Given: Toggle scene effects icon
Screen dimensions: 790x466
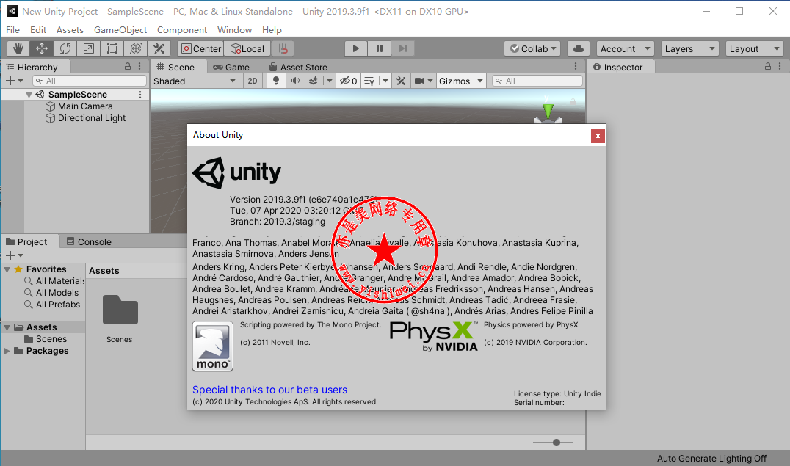Looking at the screenshot, I should pyautogui.click(x=314, y=81).
